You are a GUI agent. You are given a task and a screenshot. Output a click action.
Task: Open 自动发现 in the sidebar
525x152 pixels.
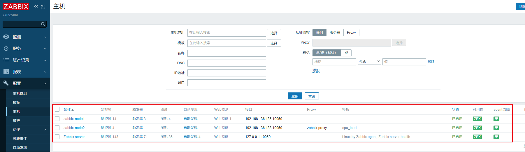(x=20, y=148)
